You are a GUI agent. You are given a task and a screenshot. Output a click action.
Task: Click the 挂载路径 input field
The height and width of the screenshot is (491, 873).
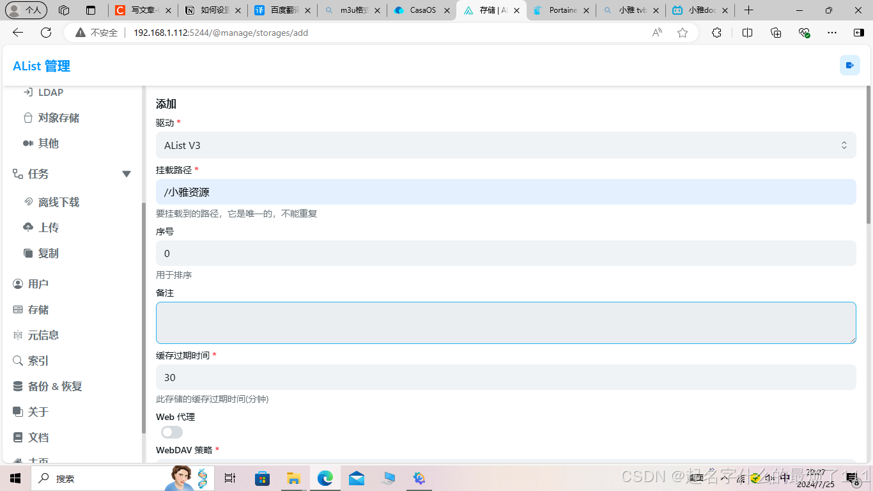pos(506,192)
